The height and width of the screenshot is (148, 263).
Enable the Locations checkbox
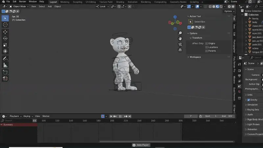click(x=207, y=47)
